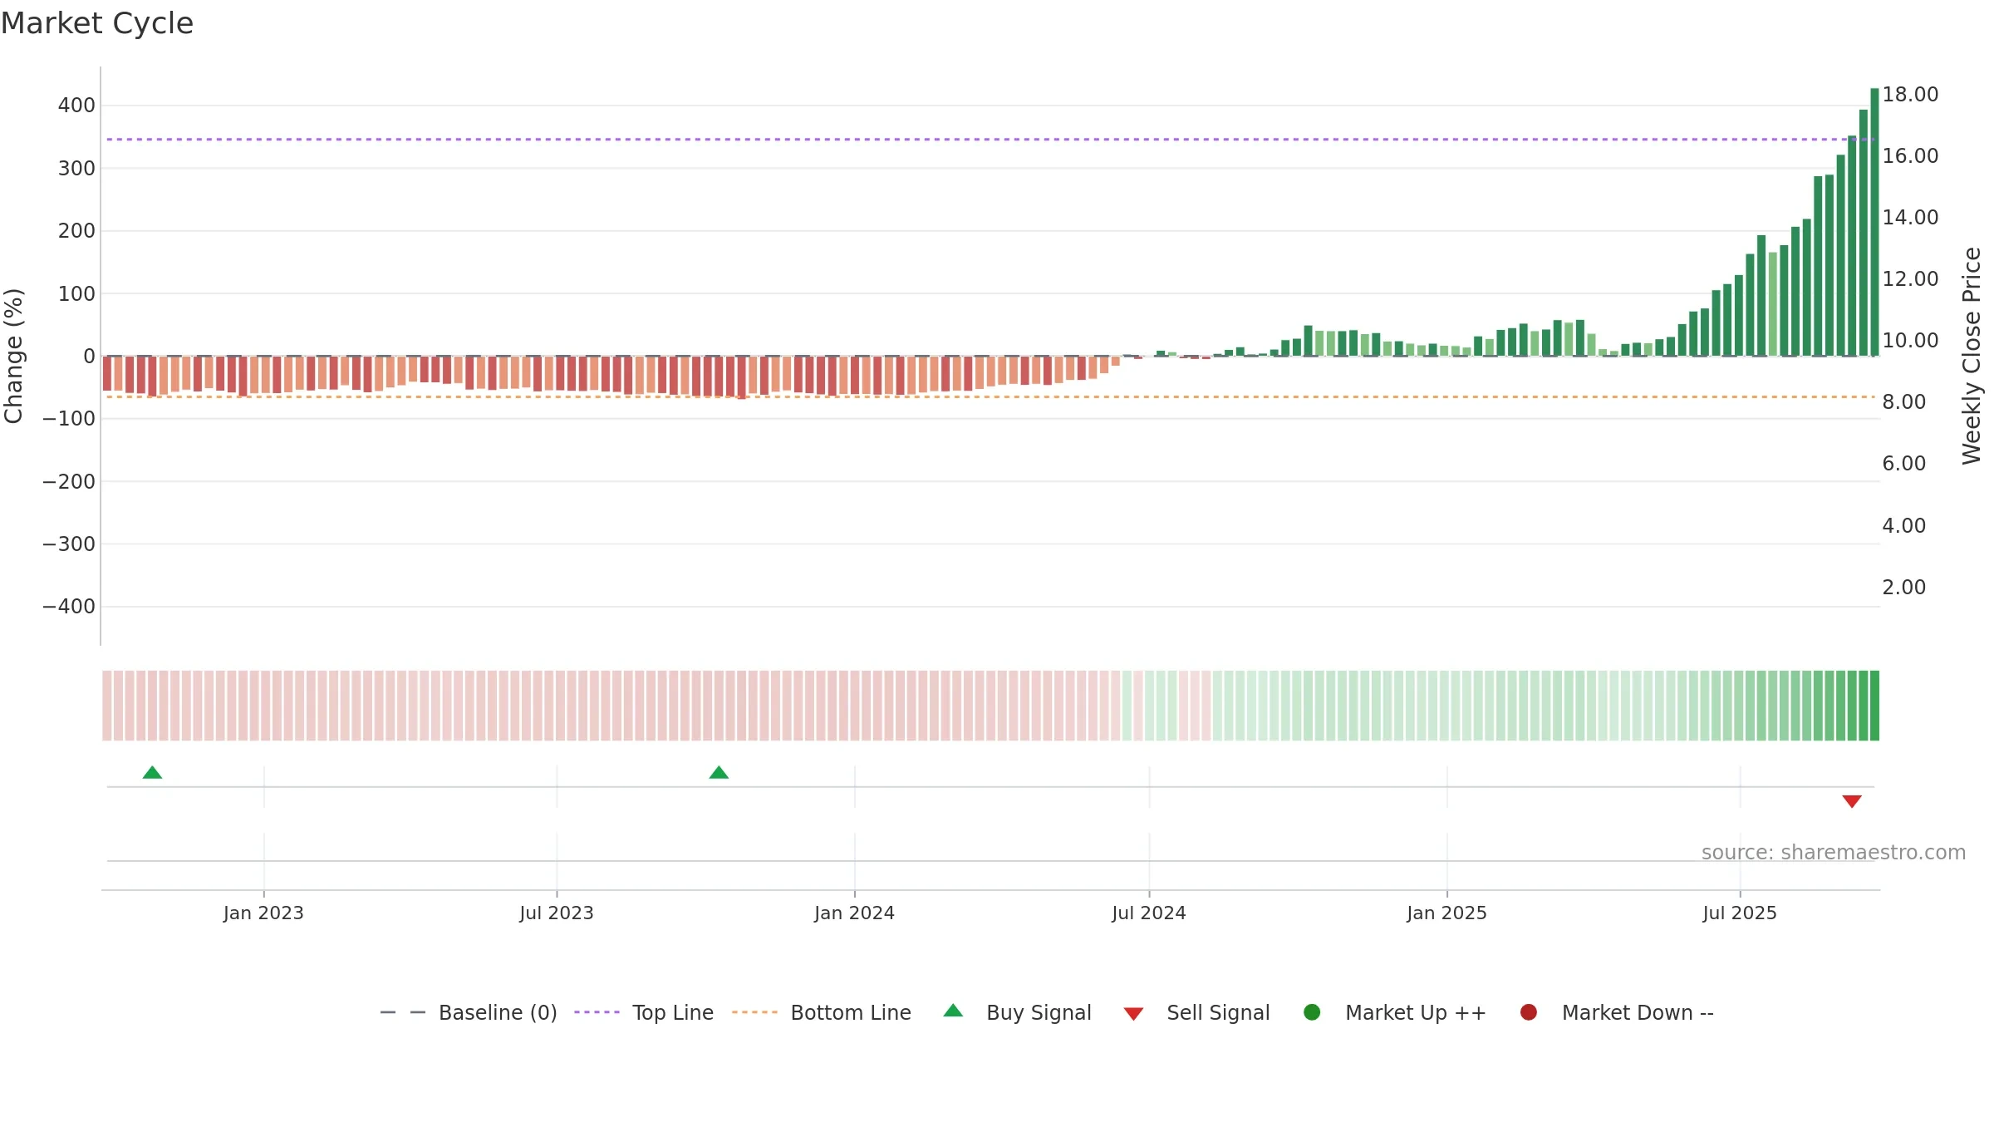The height and width of the screenshot is (1122, 1994).
Task: Toggle the Baseline (0) legend entry
Action: [x=468, y=1012]
